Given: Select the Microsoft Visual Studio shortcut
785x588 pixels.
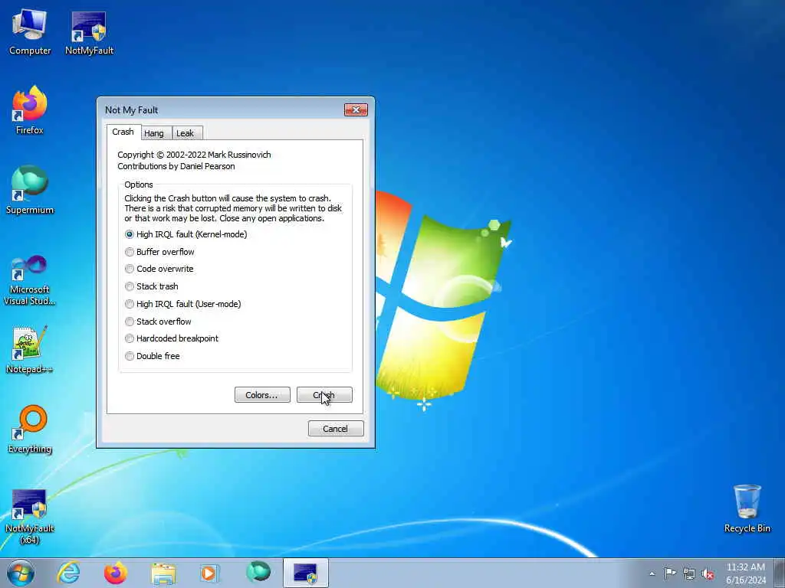Looking at the screenshot, I should (x=30, y=280).
